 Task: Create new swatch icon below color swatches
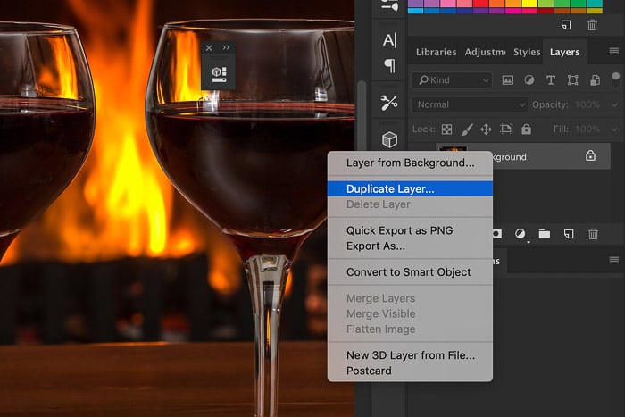pyautogui.click(x=566, y=25)
